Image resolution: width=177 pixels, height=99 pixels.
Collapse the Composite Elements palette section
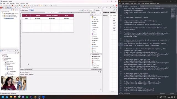[x=96, y=54]
